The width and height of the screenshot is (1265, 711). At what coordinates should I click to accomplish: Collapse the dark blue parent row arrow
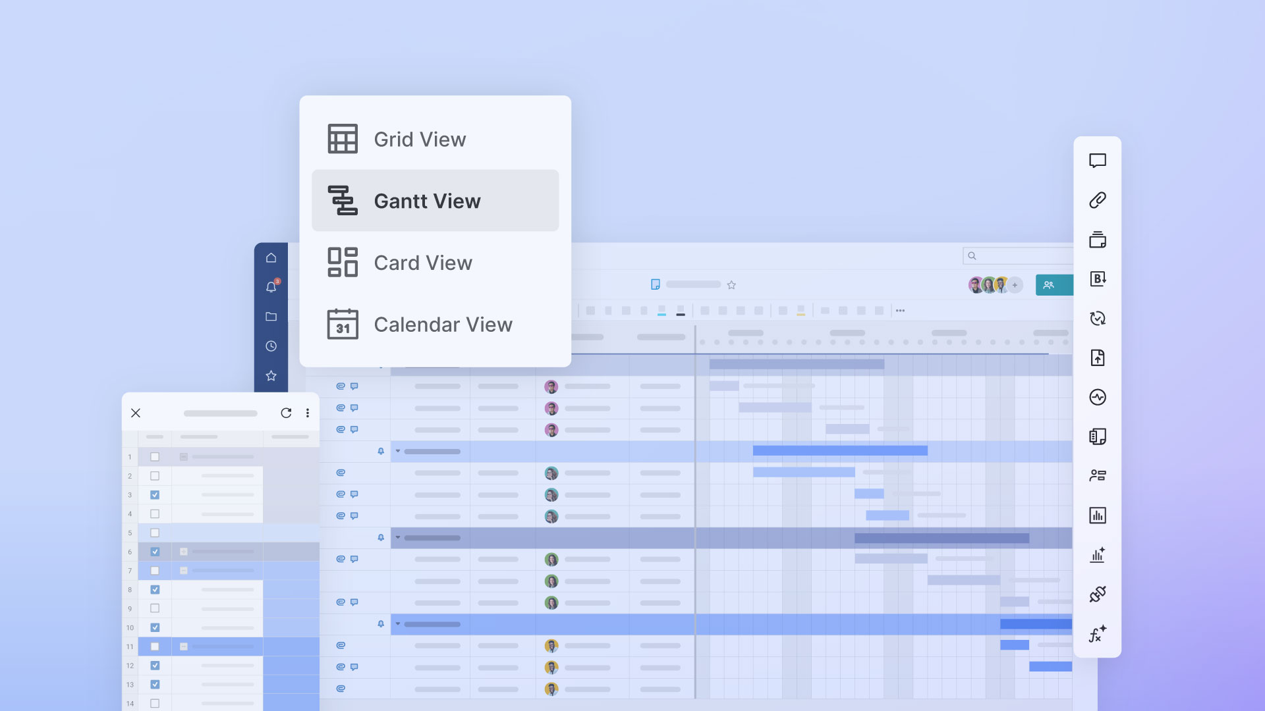(398, 537)
